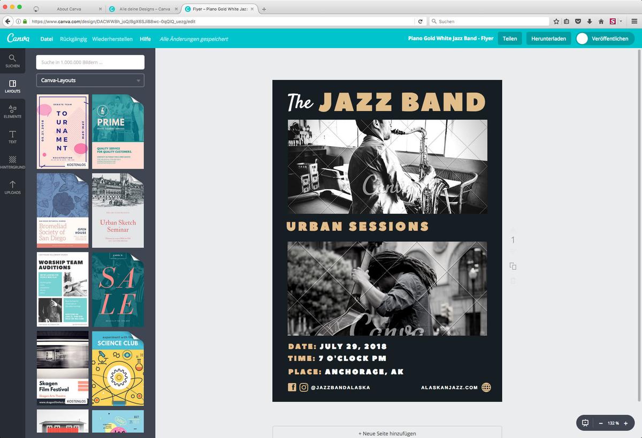Image resolution: width=642 pixels, height=438 pixels.
Task: Click the Canva logo
Action: coord(18,39)
